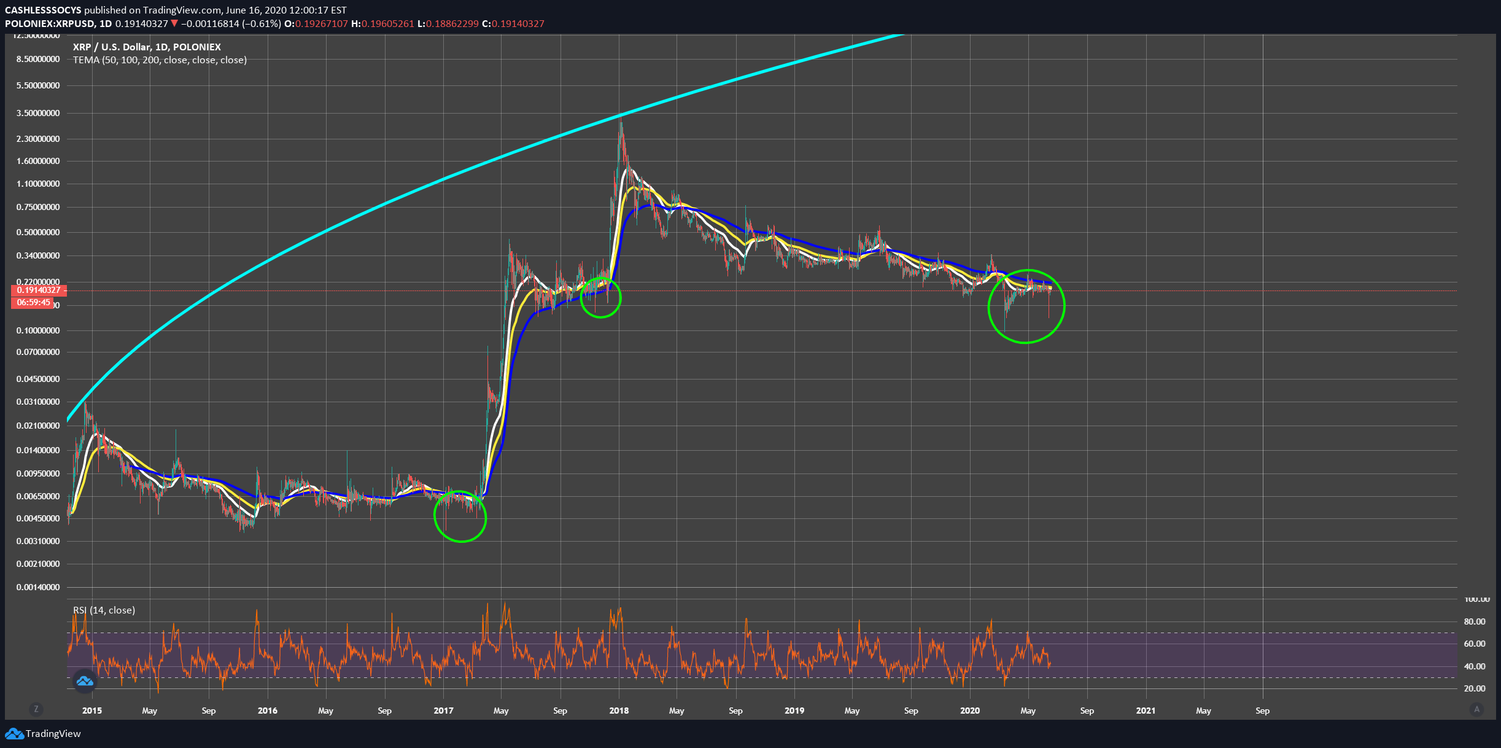Click the 80.00 level on the RSI scale
This screenshot has width=1501, height=748.
pos(1474,621)
